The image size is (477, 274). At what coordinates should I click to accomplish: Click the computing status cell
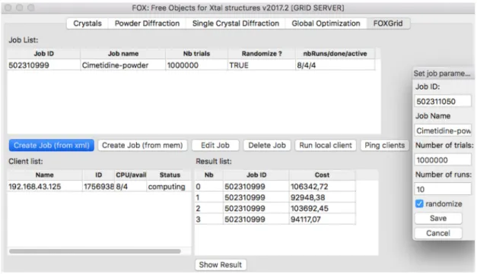[x=169, y=187]
